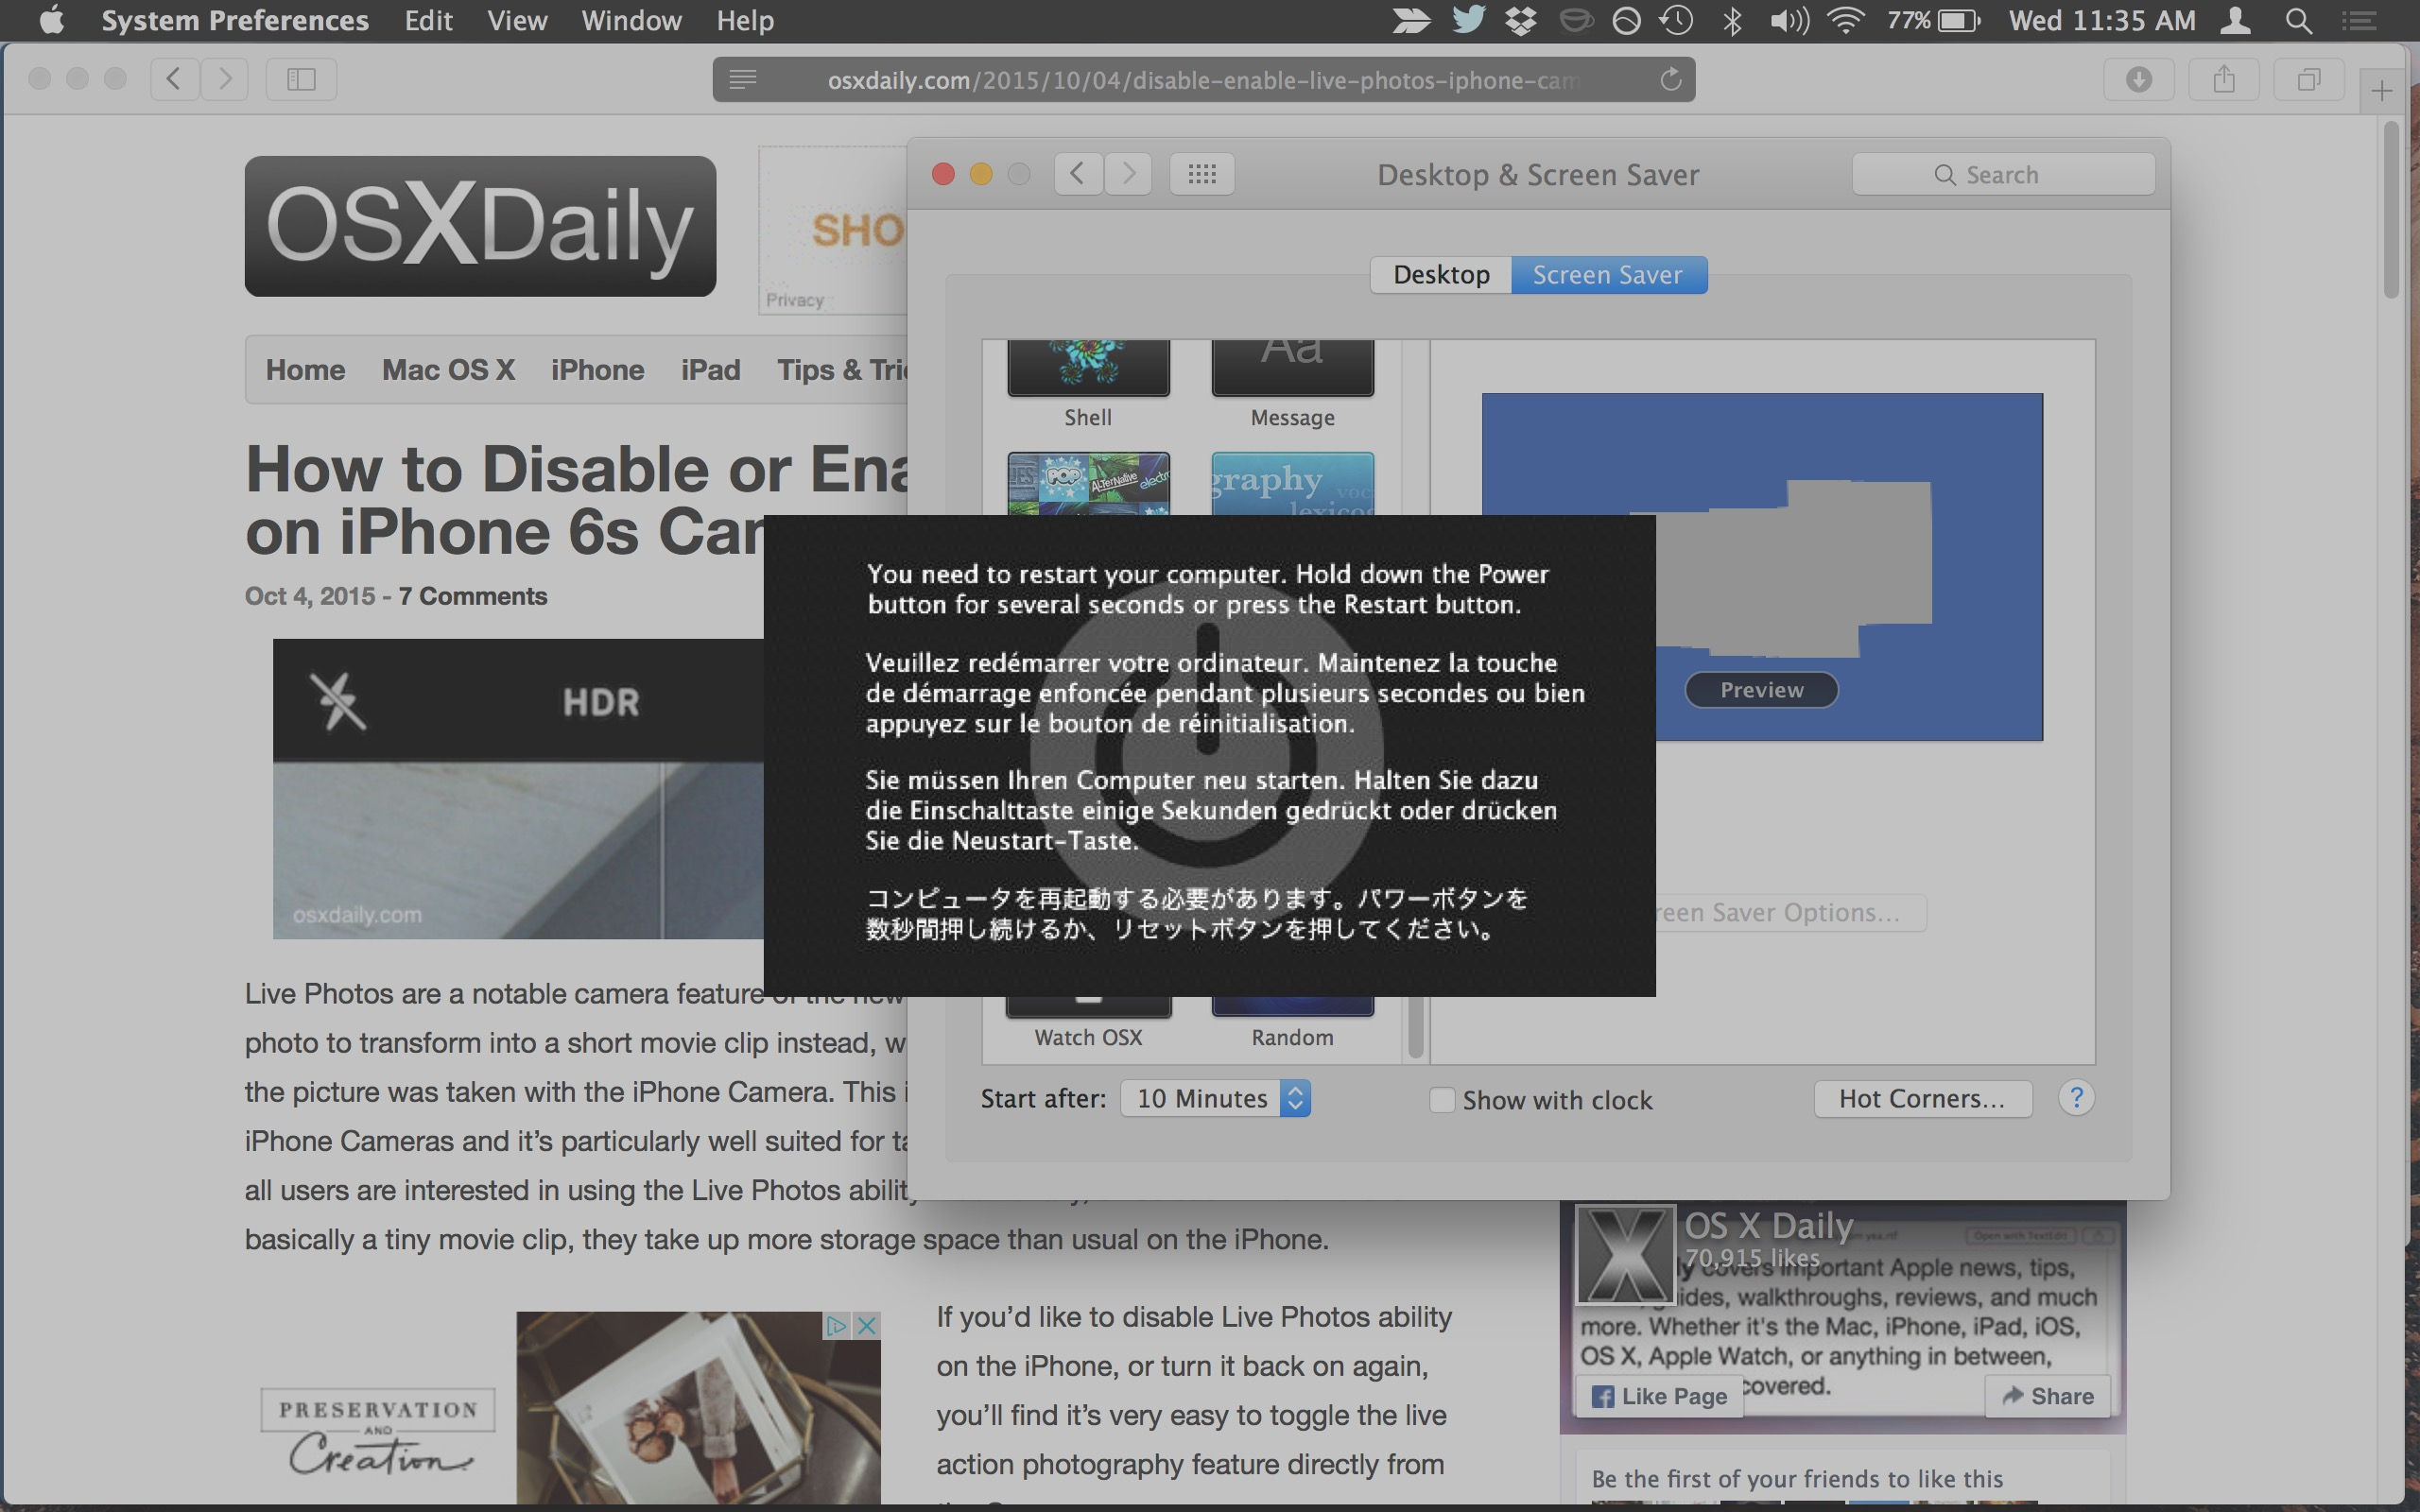The width and height of the screenshot is (2420, 1512).
Task: Click the screen saver list scrollbar
Action: point(1415,1025)
